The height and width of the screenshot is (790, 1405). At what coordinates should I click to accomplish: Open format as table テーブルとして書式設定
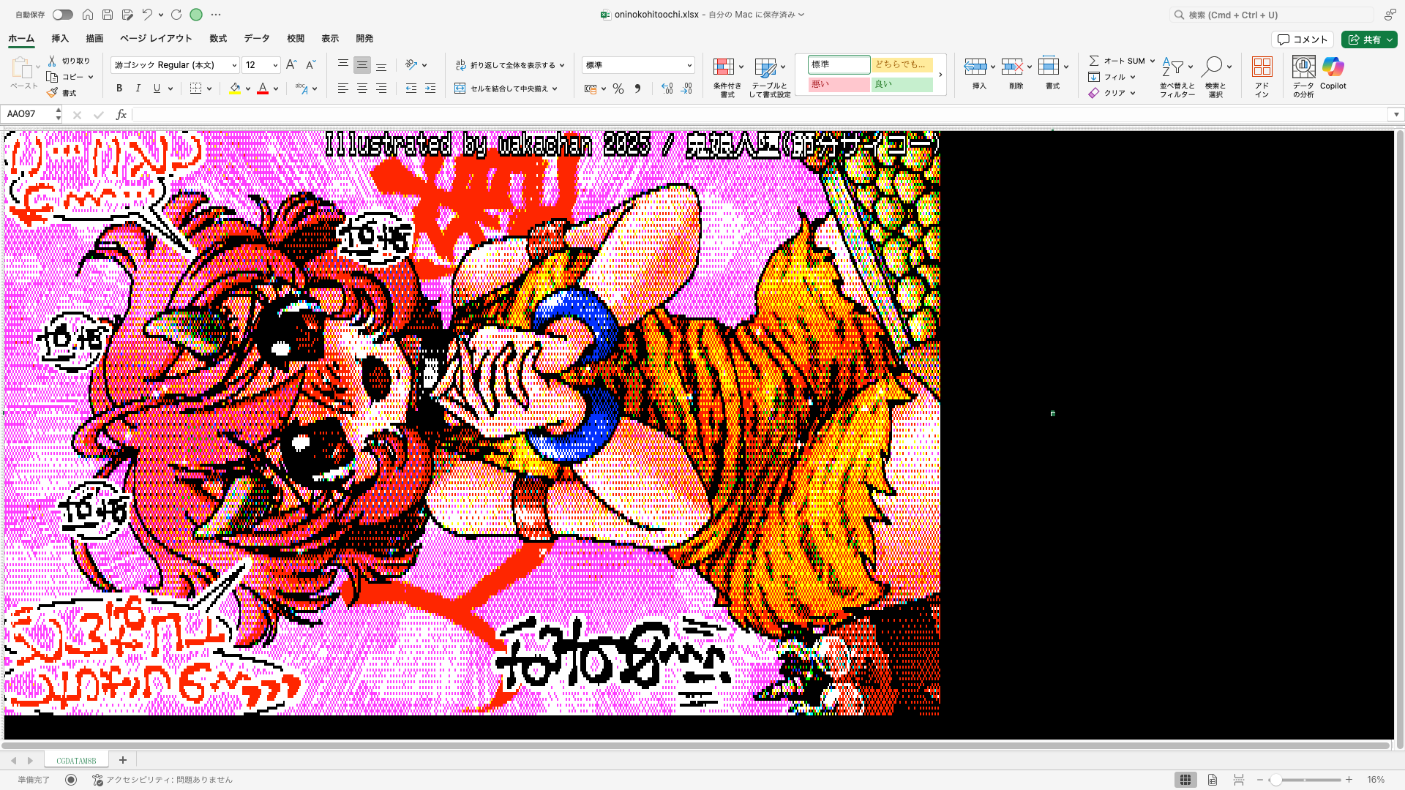pos(769,77)
